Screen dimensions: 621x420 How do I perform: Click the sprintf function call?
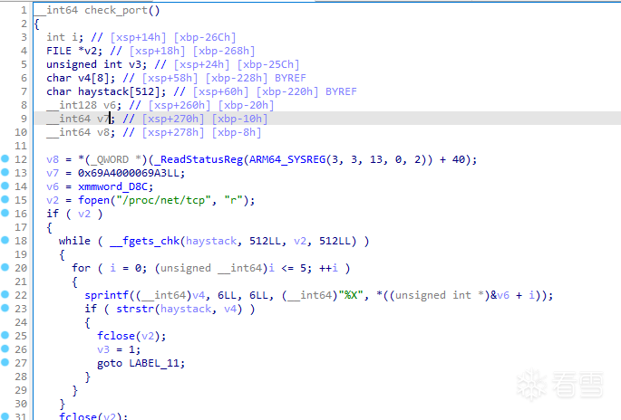point(107,295)
